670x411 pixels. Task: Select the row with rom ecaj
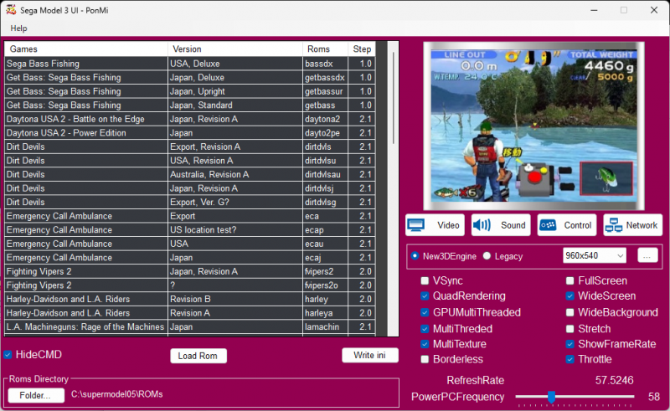(x=190, y=258)
